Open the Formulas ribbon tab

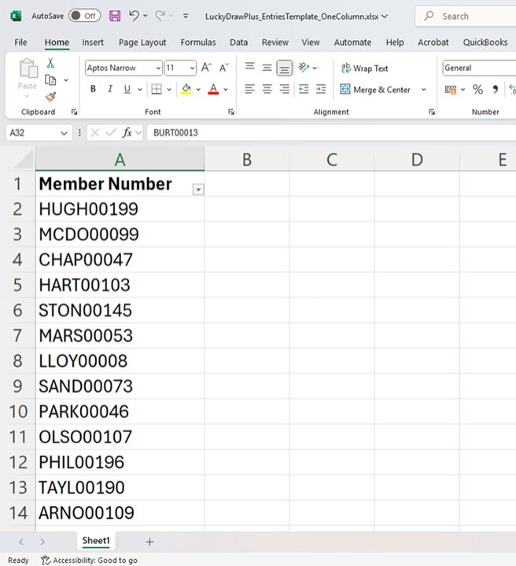198,43
